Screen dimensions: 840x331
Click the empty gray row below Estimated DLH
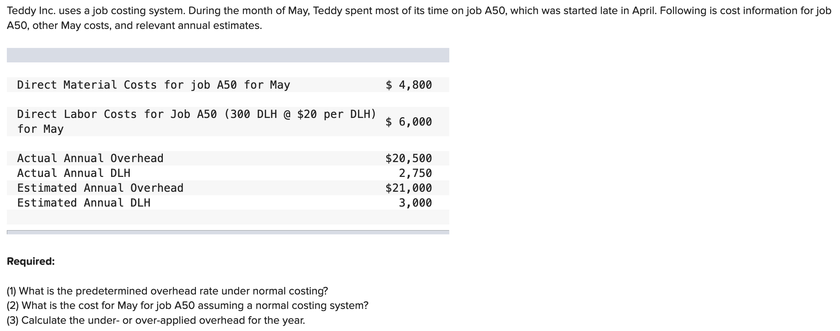tap(228, 217)
